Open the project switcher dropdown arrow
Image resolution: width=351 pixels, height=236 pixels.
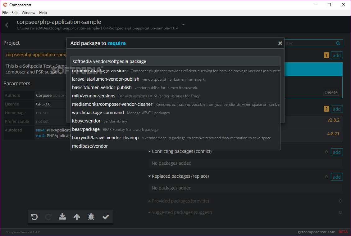(x=183, y=24)
